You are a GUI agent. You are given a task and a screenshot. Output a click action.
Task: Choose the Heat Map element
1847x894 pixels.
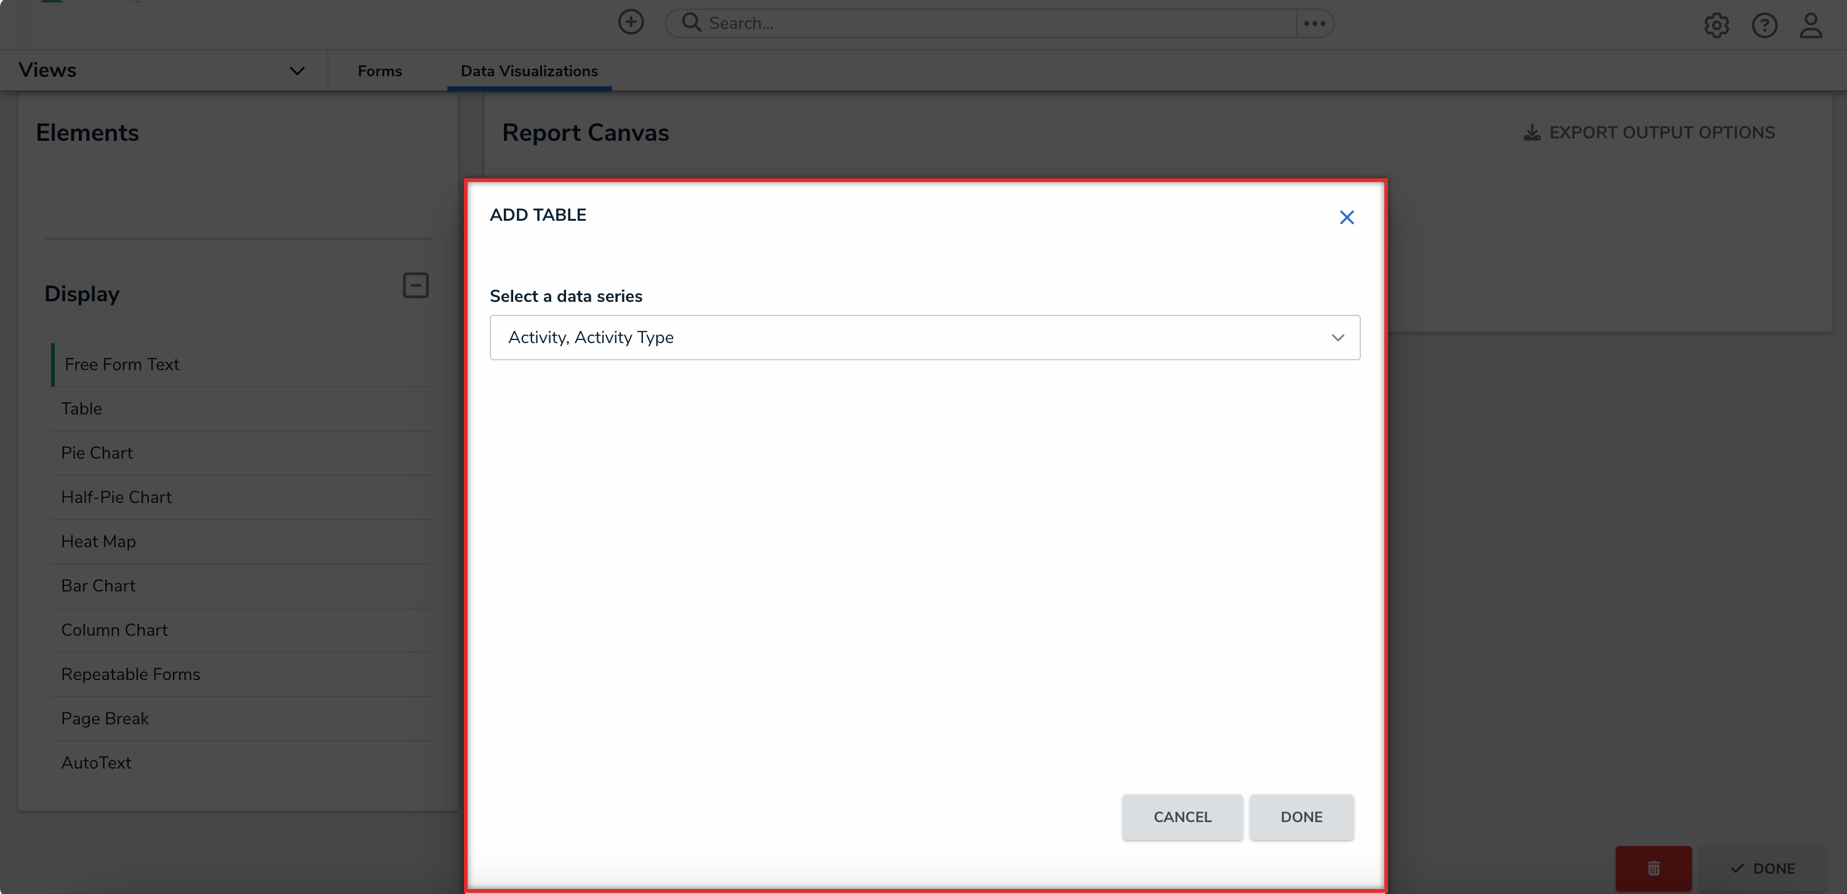point(98,542)
